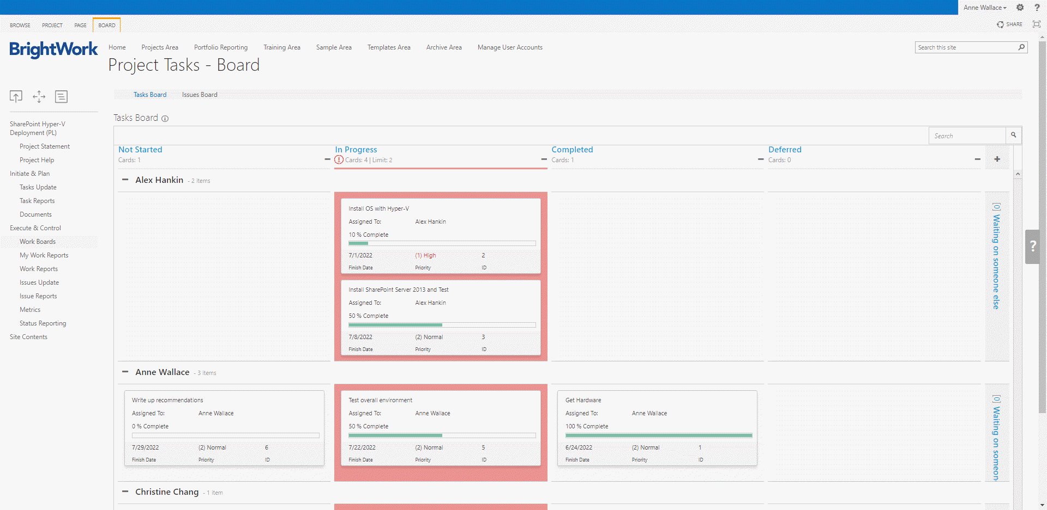Click the plus icon to add column
Viewport: 1047px width, 510px height.
(x=997, y=159)
